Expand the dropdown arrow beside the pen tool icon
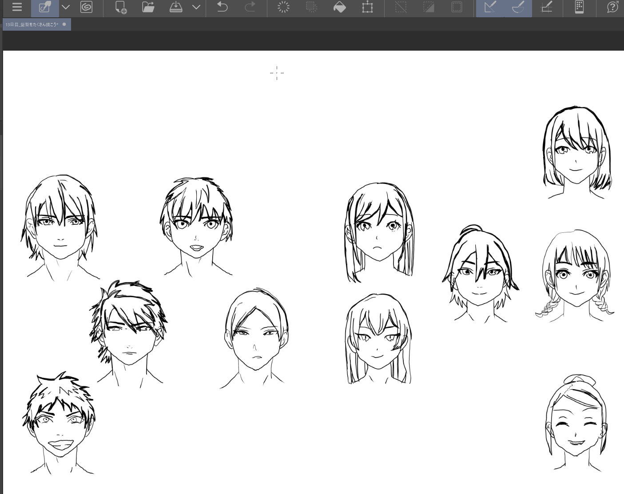 click(66, 8)
